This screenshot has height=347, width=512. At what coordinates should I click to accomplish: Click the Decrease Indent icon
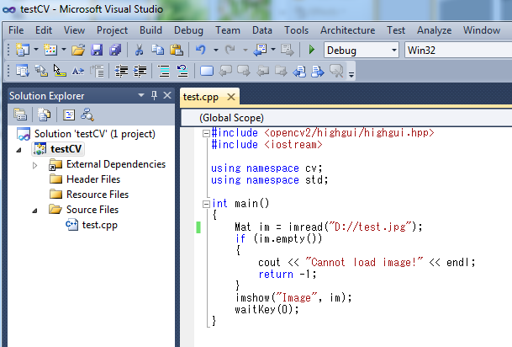click(121, 71)
